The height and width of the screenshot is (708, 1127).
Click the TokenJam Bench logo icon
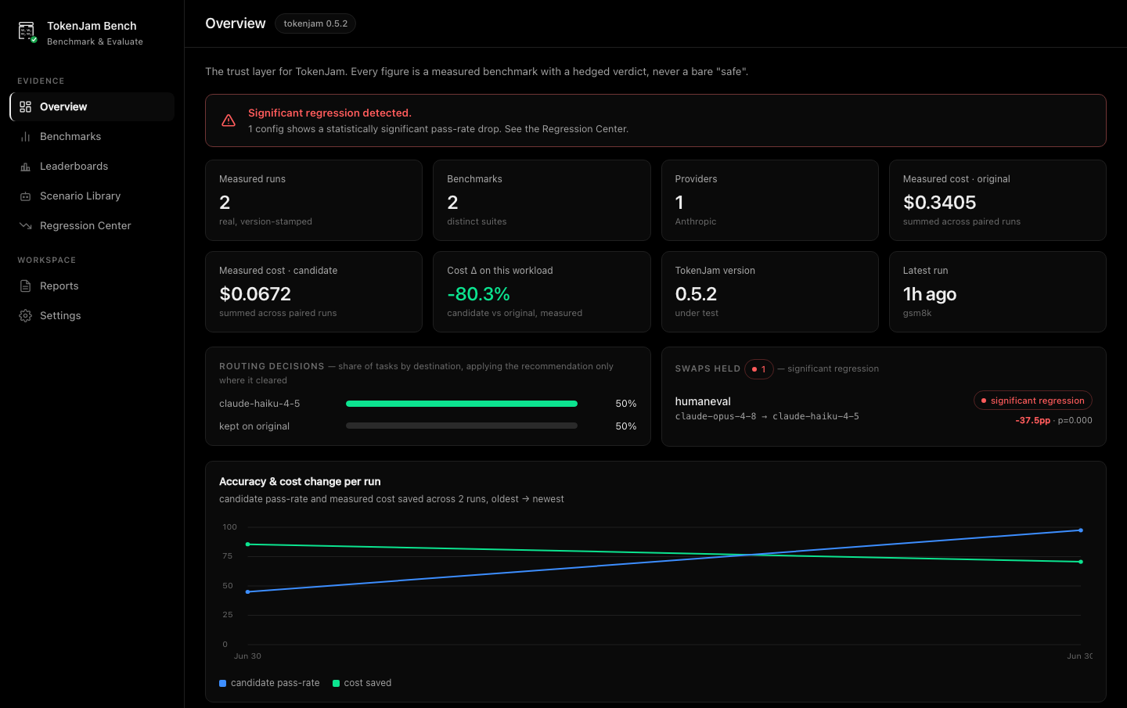(27, 31)
